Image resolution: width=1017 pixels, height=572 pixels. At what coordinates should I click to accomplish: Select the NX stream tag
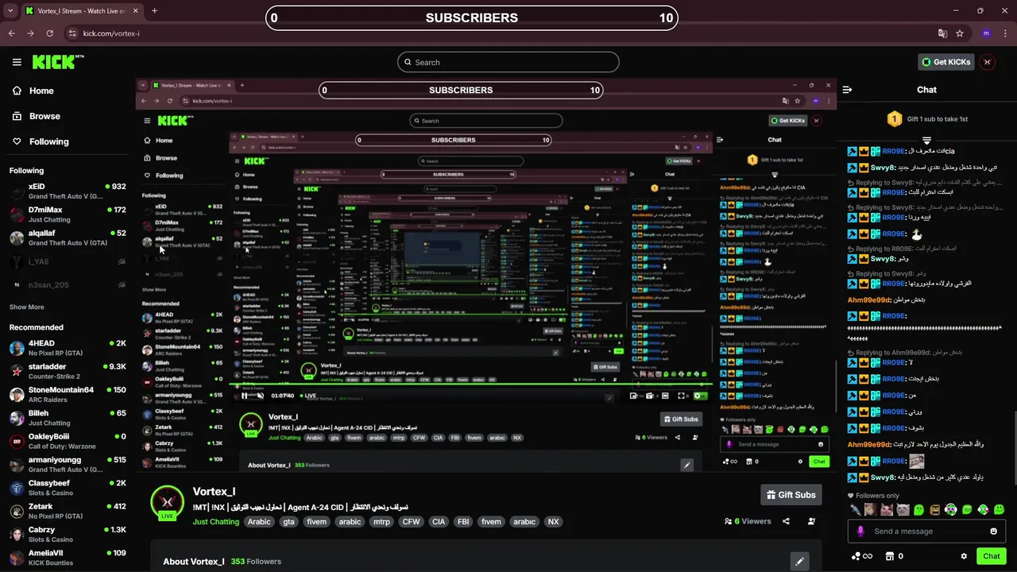coord(554,522)
